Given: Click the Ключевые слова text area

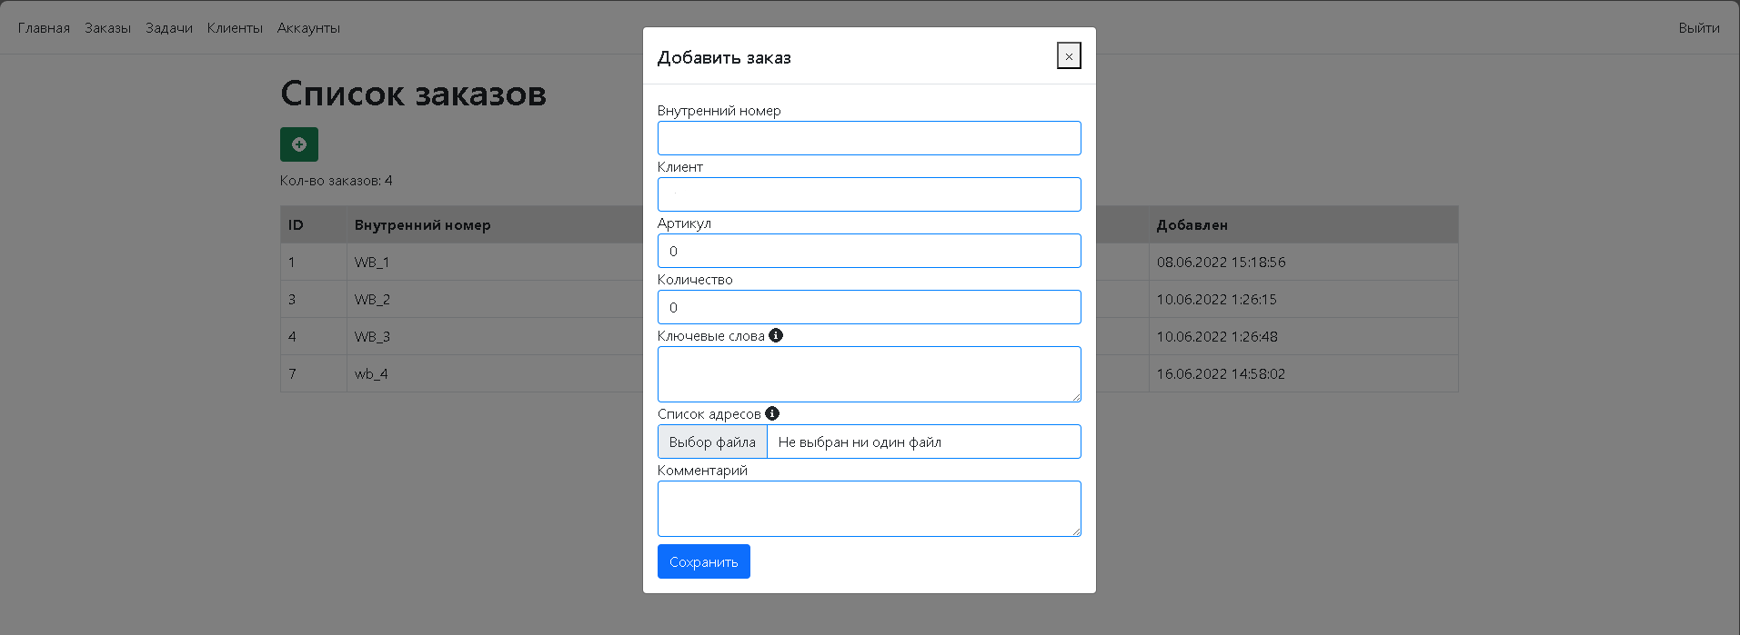Looking at the screenshot, I should (x=869, y=374).
